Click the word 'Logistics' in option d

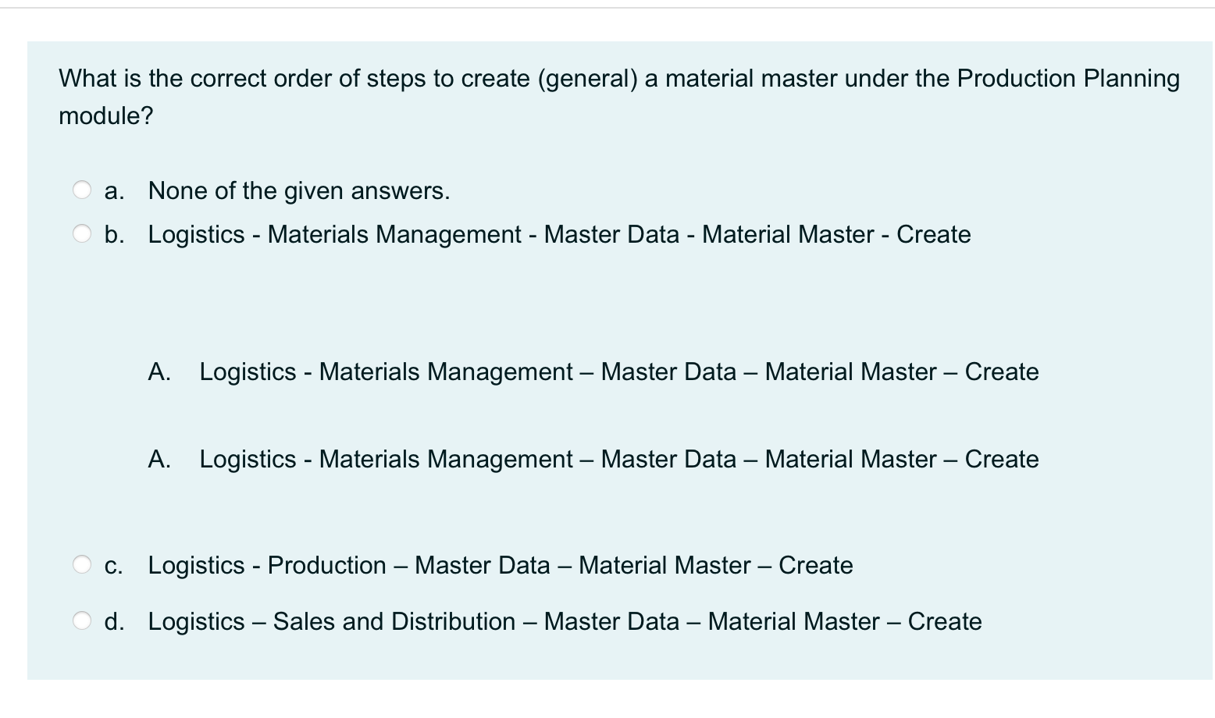[x=194, y=620]
